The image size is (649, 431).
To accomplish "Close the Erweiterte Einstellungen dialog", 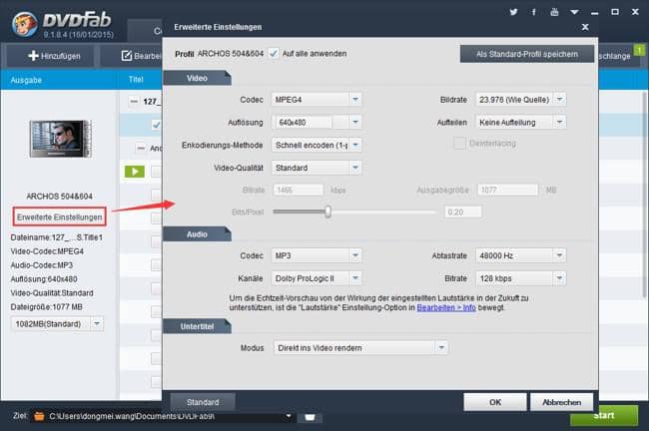I will [x=585, y=27].
